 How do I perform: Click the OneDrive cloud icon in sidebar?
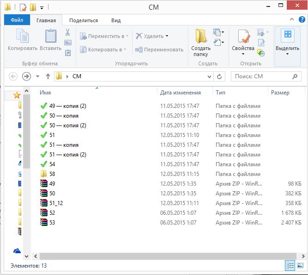tap(17, 250)
